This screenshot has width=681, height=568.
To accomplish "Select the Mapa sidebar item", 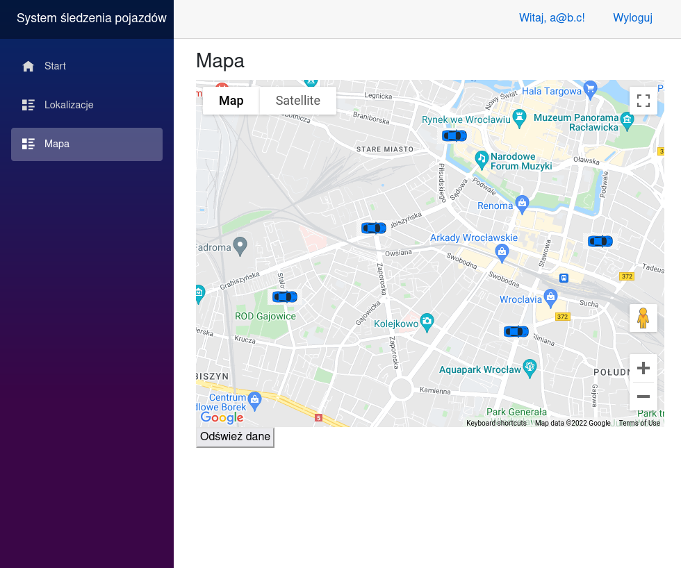I will click(56, 144).
